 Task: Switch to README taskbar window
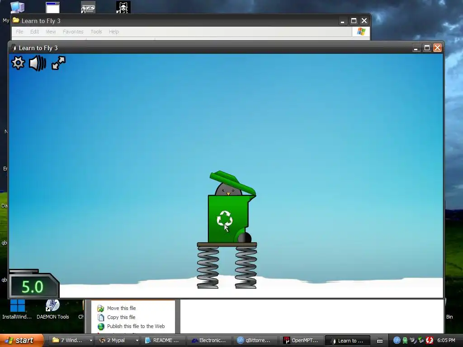pos(163,340)
